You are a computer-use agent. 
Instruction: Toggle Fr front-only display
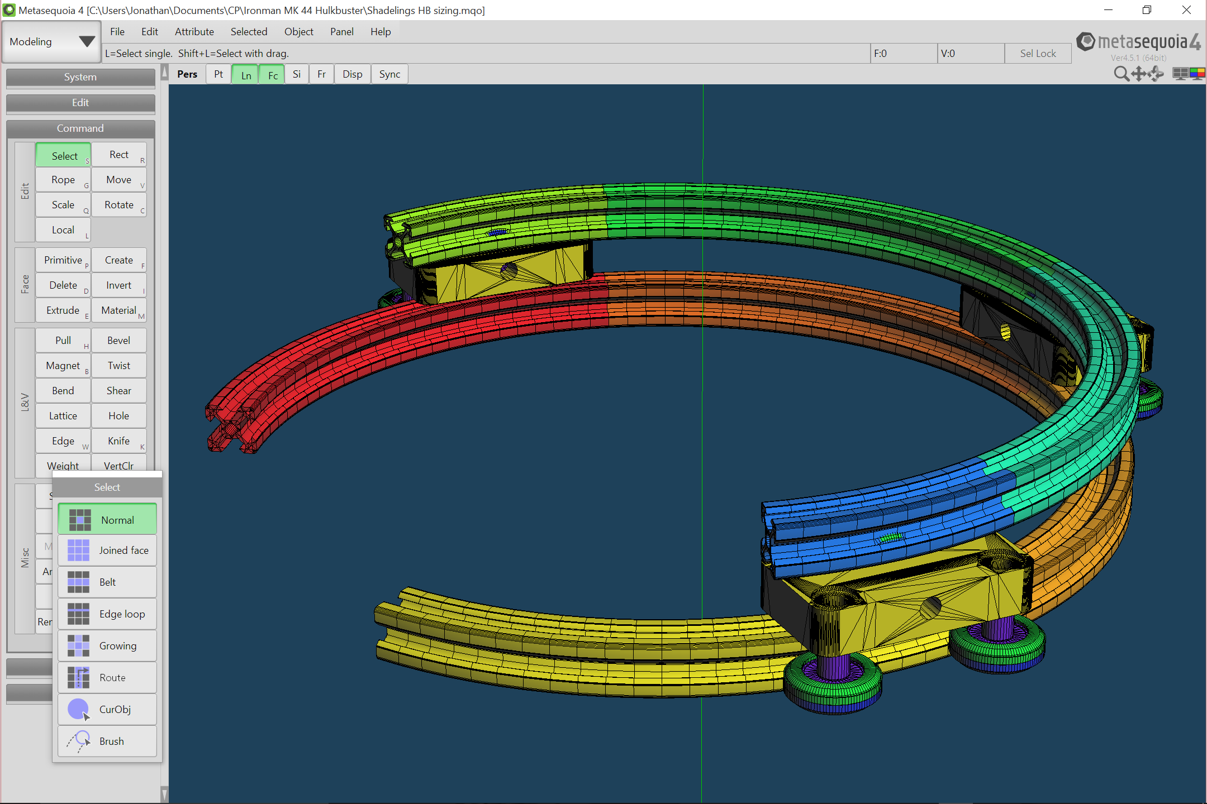(x=322, y=74)
